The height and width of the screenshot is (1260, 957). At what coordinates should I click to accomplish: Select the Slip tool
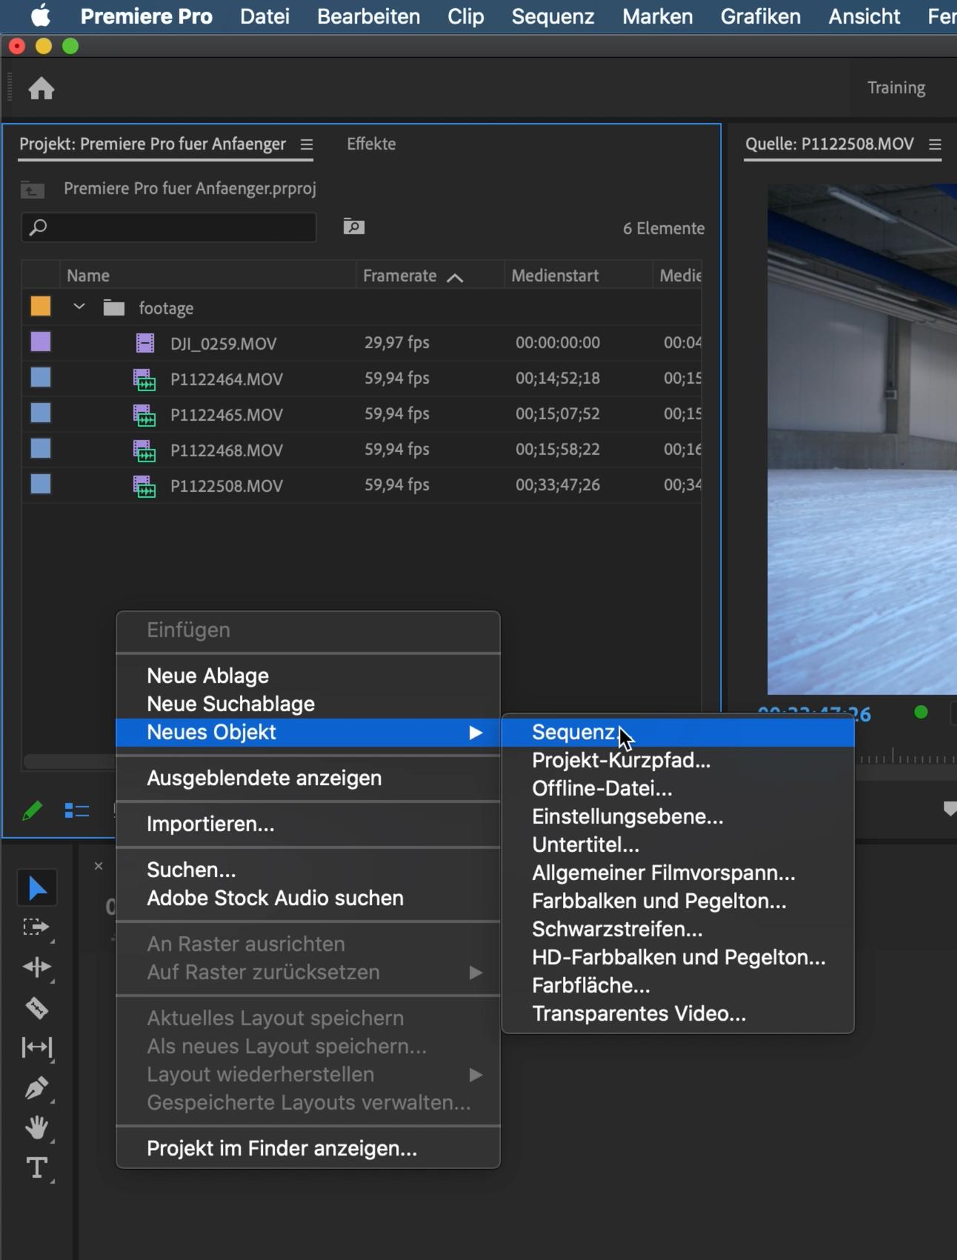pos(36,1047)
